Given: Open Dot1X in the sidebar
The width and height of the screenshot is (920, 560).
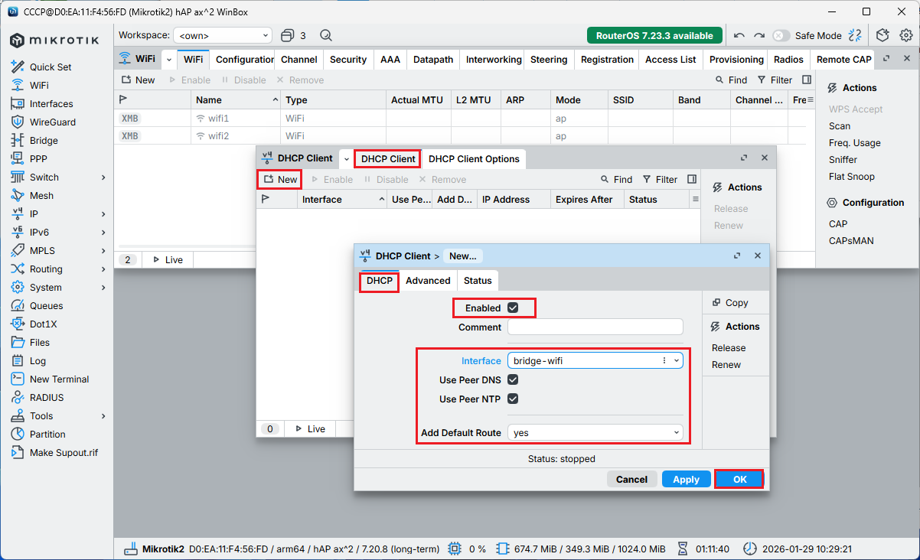Looking at the screenshot, I should pos(43,324).
